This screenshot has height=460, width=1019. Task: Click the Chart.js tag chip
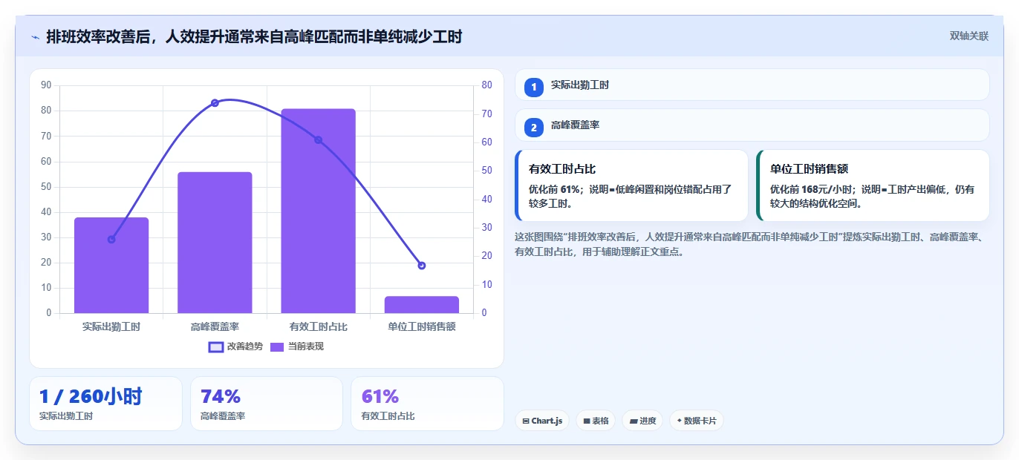tap(542, 421)
